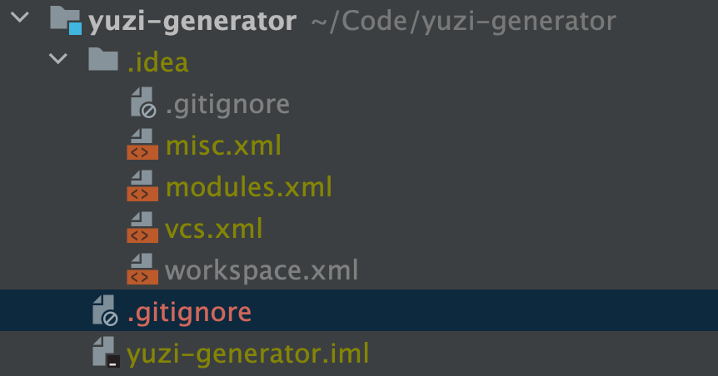718x376 pixels.
Task: Click the yuzi-generator.iml module file icon
Action: click(106, 354)
